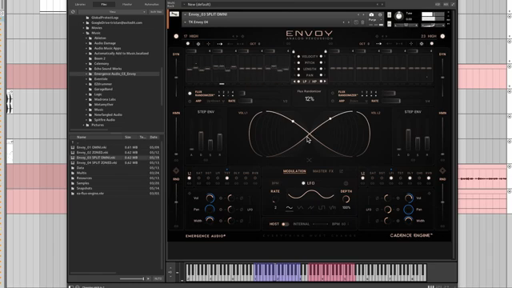Select the sine LFO waveform icon
The width and height of the screenshot is (512, 288).
290,208
